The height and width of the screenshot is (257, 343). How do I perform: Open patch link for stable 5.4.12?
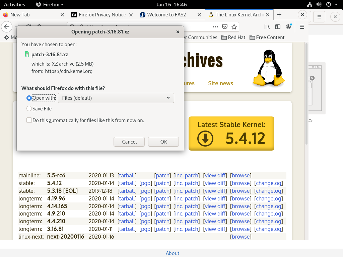(x=162, y=183)
